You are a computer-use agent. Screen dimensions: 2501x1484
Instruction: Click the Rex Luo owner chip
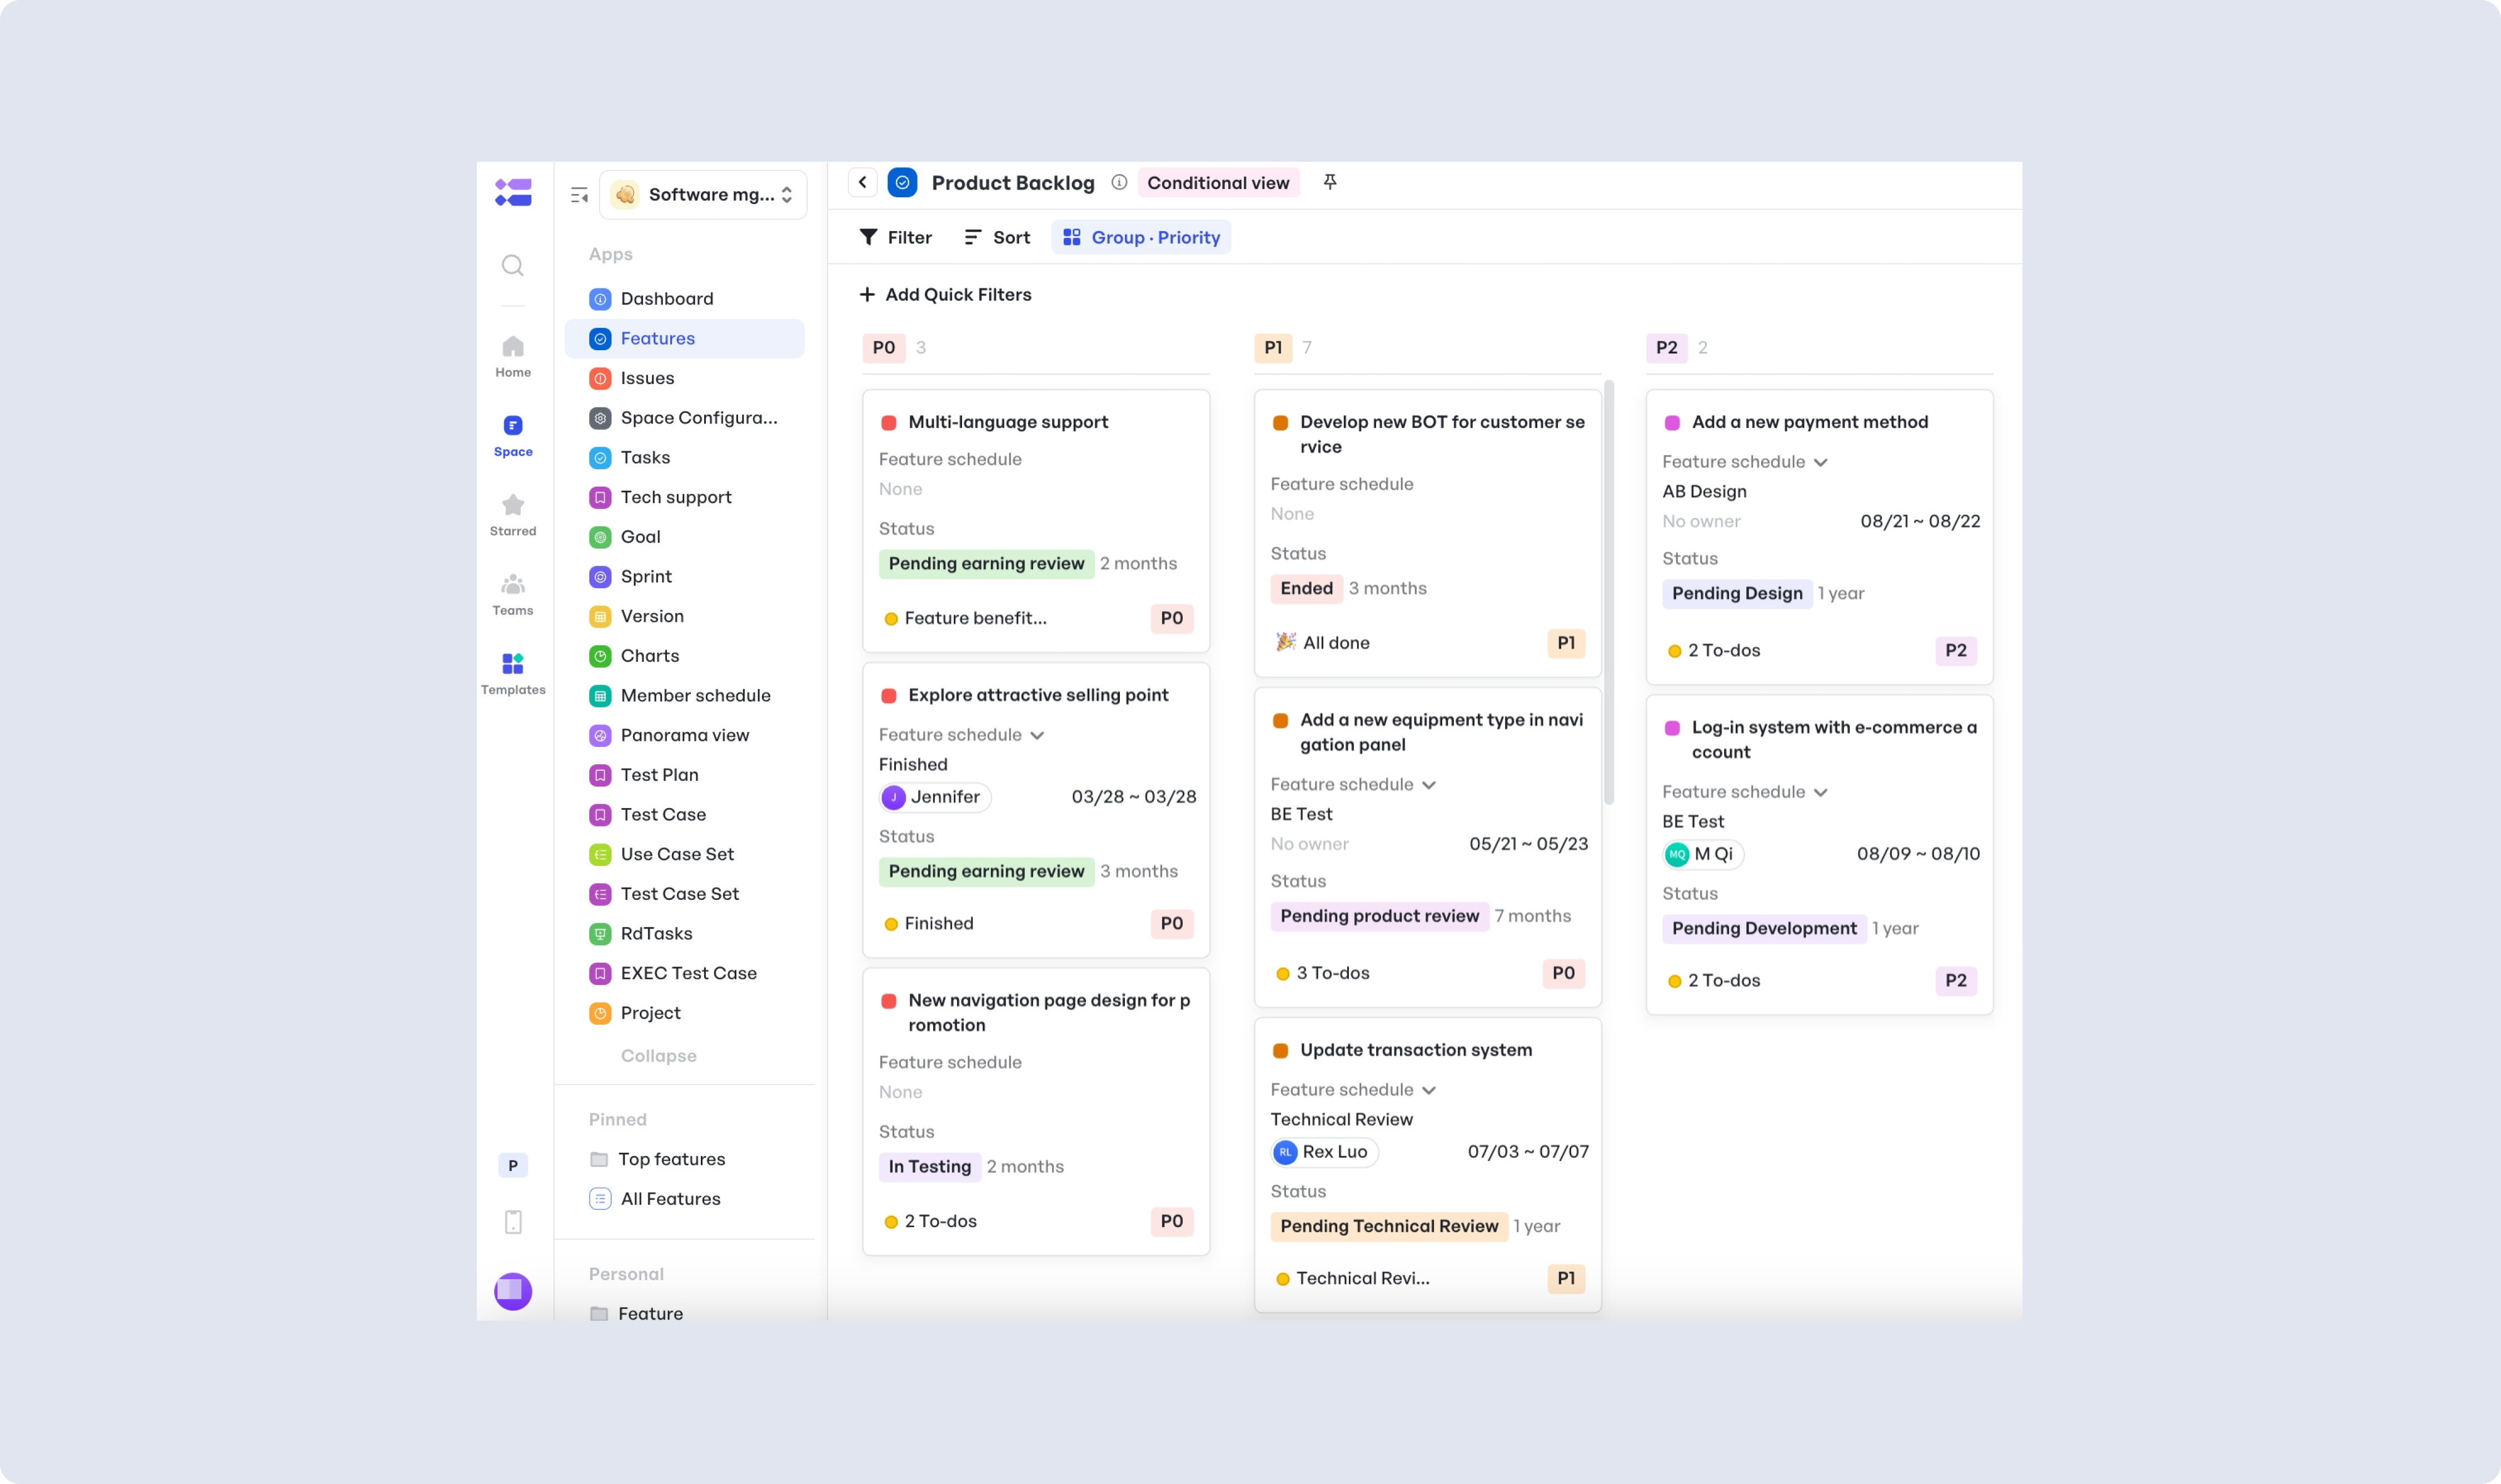pyautogui.click(x=1324, y=1152)
